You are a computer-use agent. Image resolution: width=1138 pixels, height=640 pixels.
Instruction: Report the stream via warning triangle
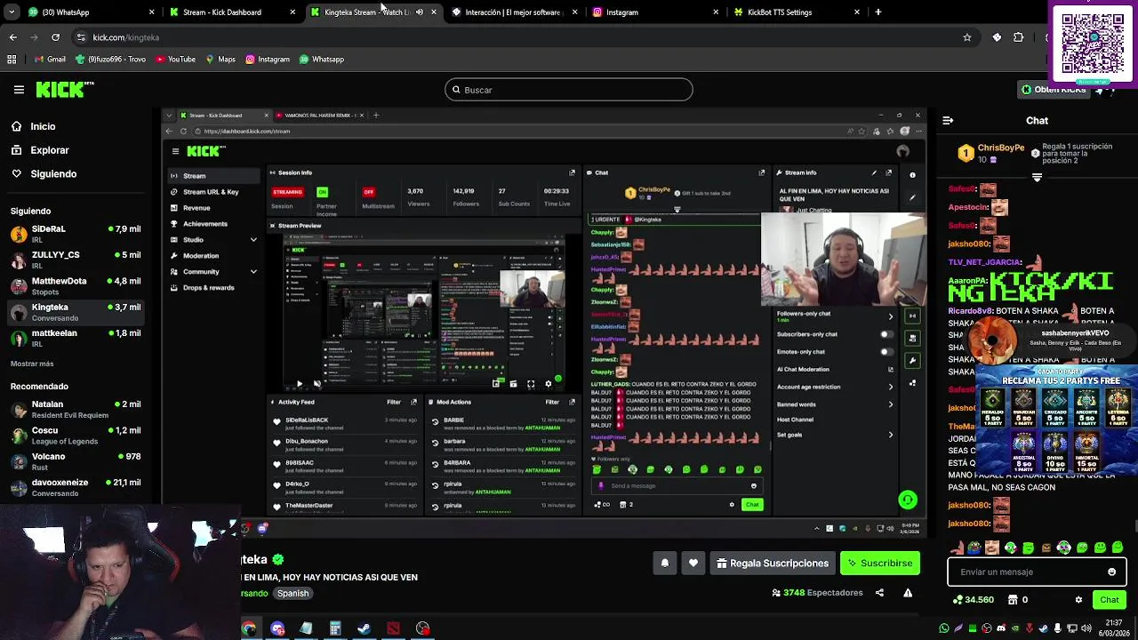coord(908,593)
